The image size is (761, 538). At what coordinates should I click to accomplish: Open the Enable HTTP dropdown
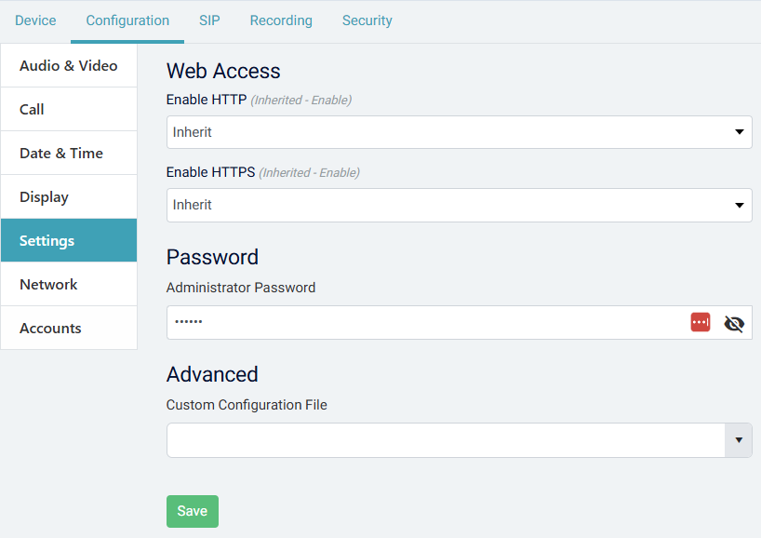pyautogui.click(x=459, y=131)
